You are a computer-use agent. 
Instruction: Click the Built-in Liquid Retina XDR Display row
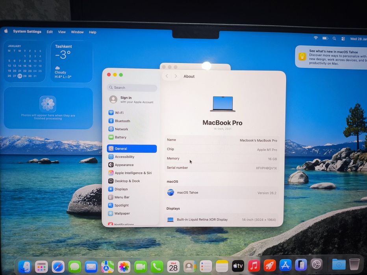[x=221, y=220]
